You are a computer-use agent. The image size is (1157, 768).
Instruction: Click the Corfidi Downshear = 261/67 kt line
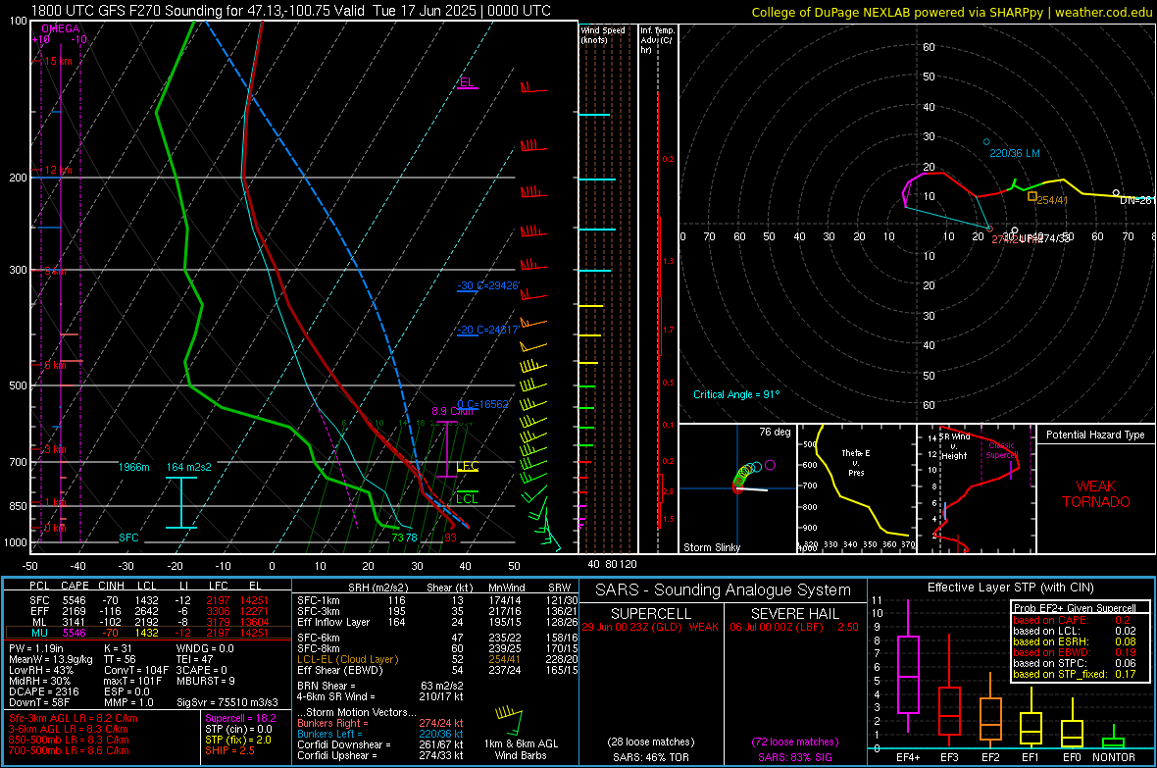tap(379, 744)
